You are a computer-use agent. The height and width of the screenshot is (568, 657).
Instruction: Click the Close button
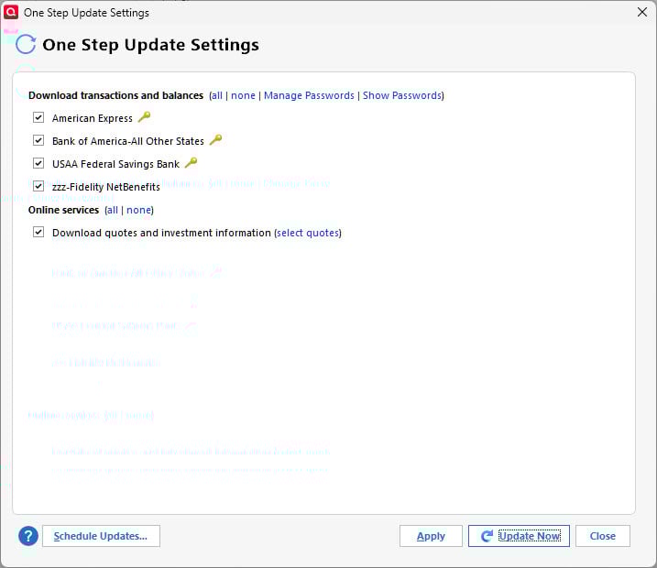[x=603, y=536]
